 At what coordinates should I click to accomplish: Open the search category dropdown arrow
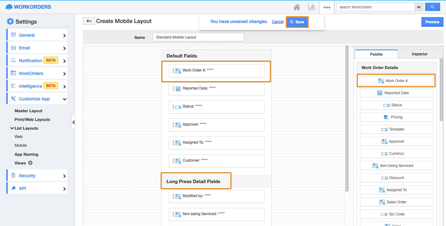tap(419, 7)
